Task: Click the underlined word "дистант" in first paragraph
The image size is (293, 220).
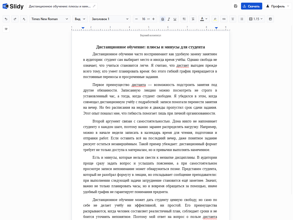Action: click(183, 66)
